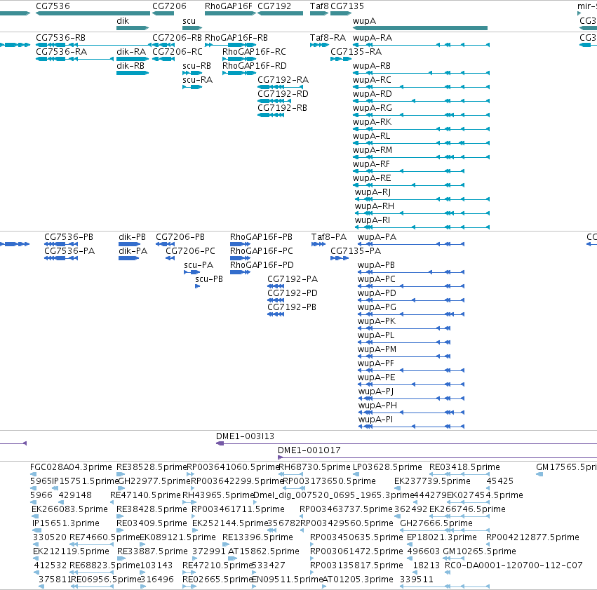This screenshot has width=597, height=590.
Task: Click the CG7206 gene label
Action: pos(170,6)
